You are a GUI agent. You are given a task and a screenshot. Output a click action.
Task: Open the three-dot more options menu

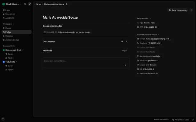tap(191, 10)
